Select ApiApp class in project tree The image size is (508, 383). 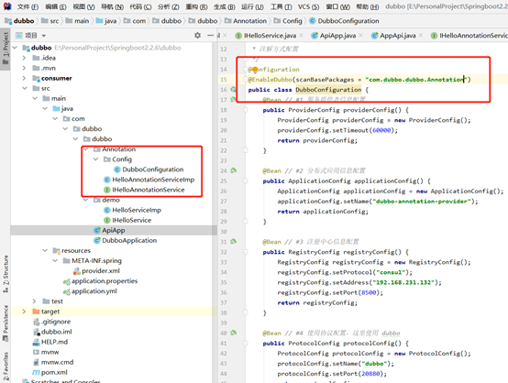109,230
